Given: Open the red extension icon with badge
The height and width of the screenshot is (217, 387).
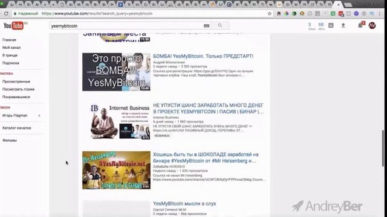Looking at the screenshot, I should point(341,14).
